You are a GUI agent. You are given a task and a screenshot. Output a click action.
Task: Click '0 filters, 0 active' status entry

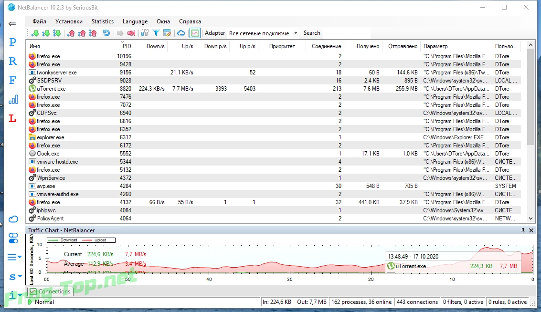463,302
